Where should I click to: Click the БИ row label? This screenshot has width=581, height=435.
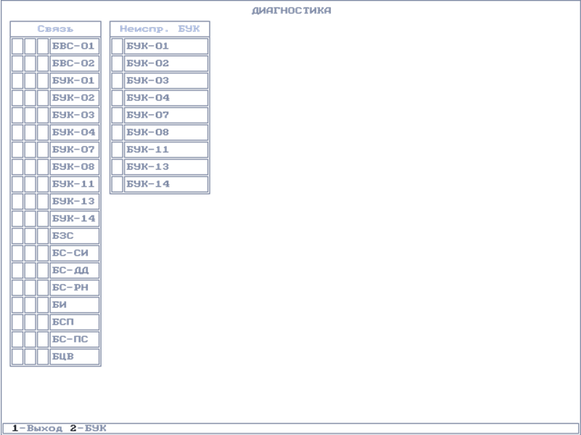click(x=75, y=305)
